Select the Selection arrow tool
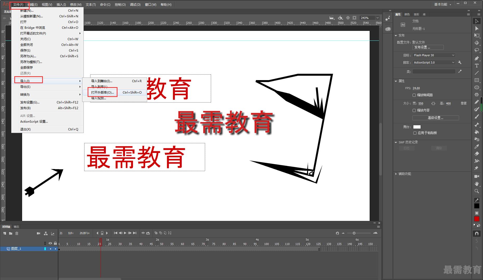The image size is (483, 280). coord(477,21)
